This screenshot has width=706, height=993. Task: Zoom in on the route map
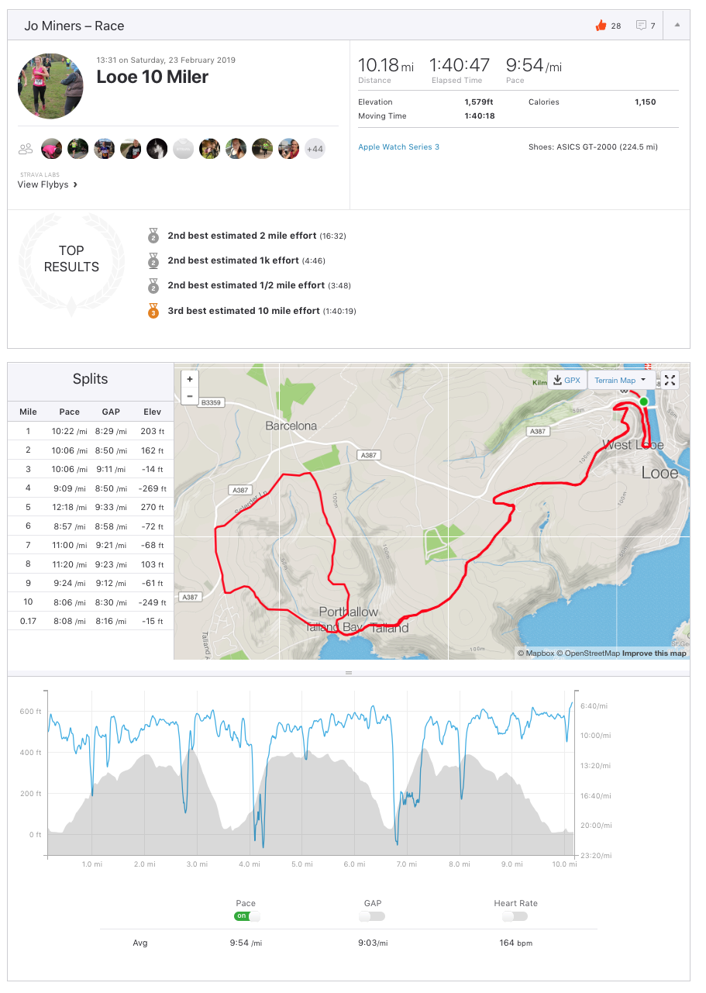(x=190, y=379)
